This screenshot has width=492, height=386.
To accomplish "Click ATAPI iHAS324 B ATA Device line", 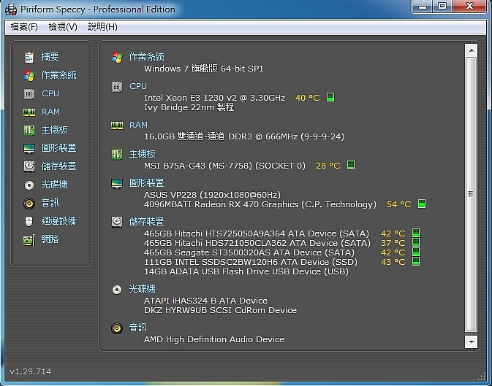I will 206,301.
